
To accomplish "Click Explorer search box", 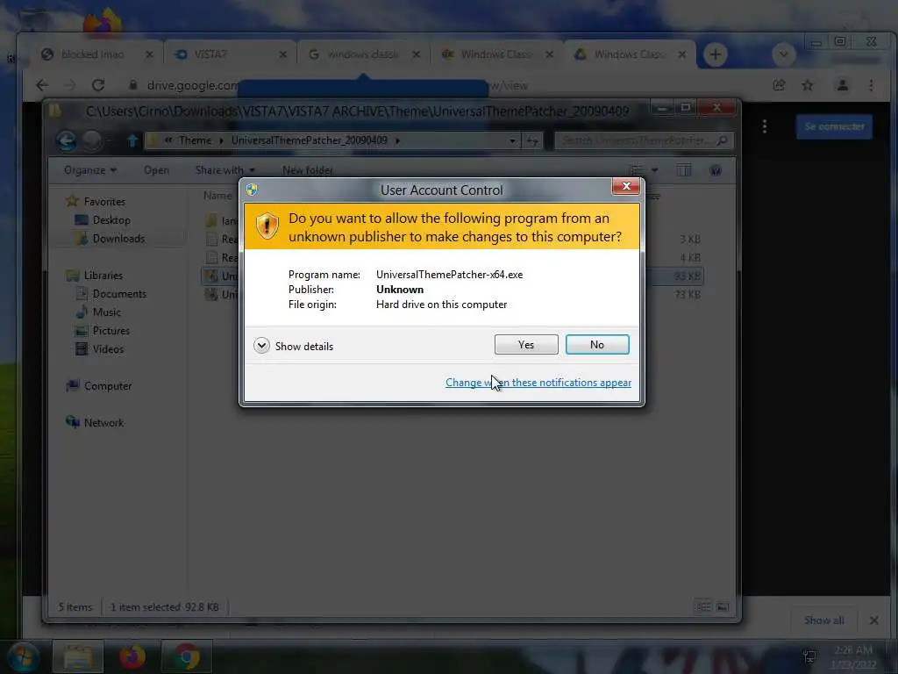I will pyautogui.click(x=644, y=140).
